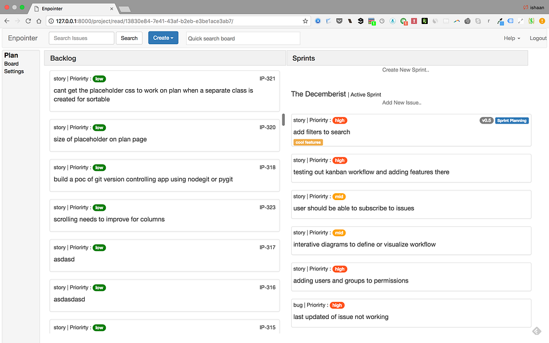
Task: Click the site info icon in address bar
Action: pos(51,21)
